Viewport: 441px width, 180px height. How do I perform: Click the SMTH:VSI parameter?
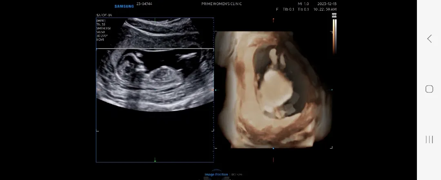103,28
